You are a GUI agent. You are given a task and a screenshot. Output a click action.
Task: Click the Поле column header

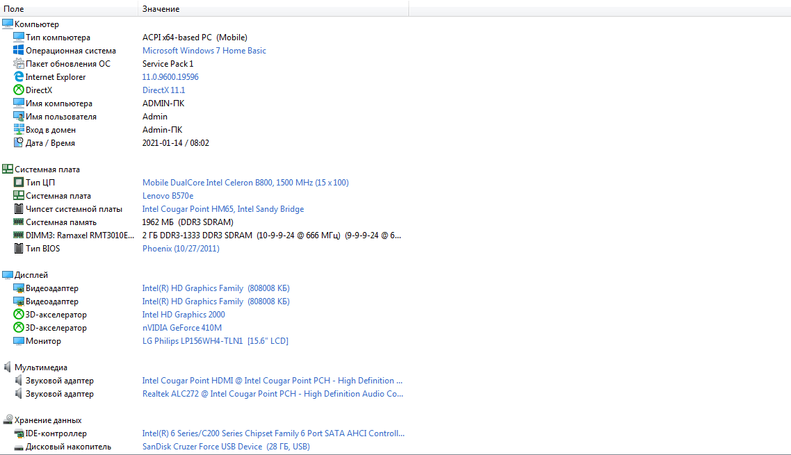coord(69,8)
